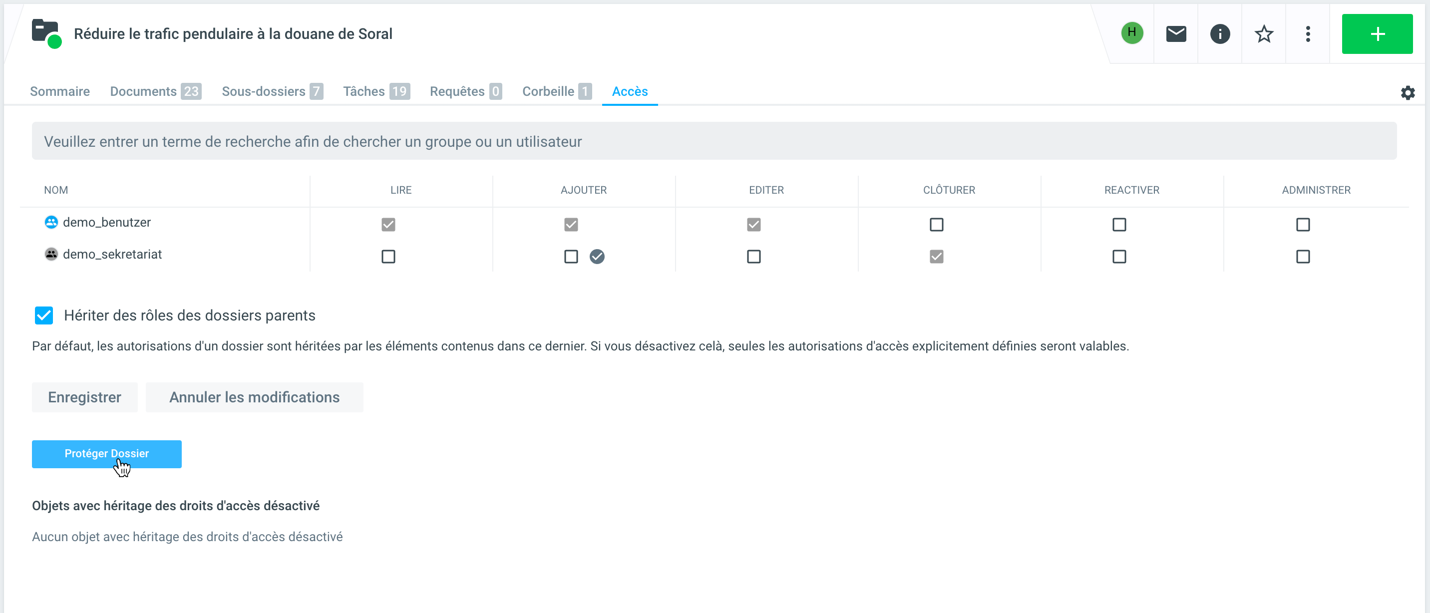
Task: Mark dossier as favorite with the star icon
Action: click(x=1263, y=34)
